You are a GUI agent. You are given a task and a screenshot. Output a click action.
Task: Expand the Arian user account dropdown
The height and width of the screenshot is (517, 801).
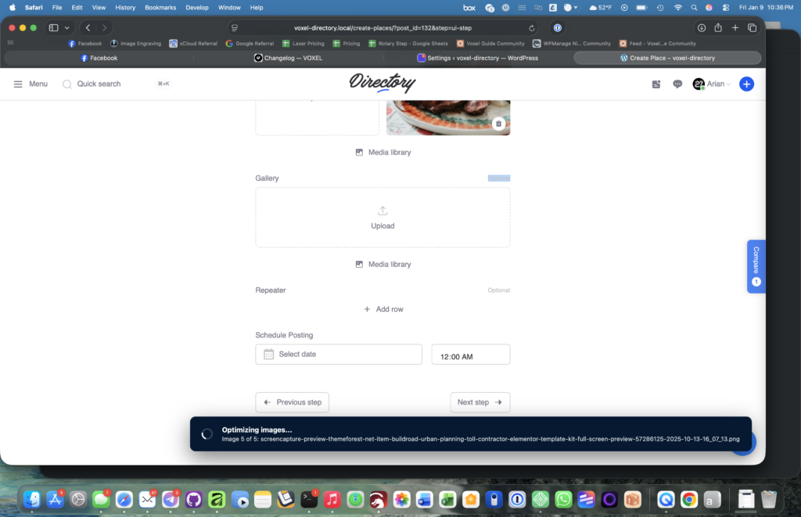click(x=712, y=84)
